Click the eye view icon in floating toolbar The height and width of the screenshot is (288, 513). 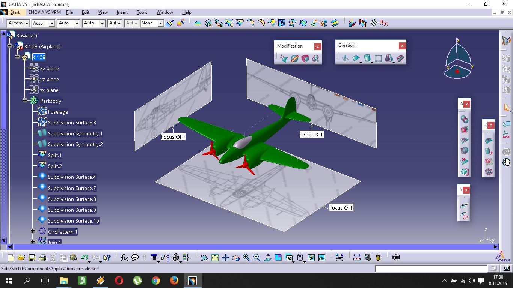coord(464,206)
